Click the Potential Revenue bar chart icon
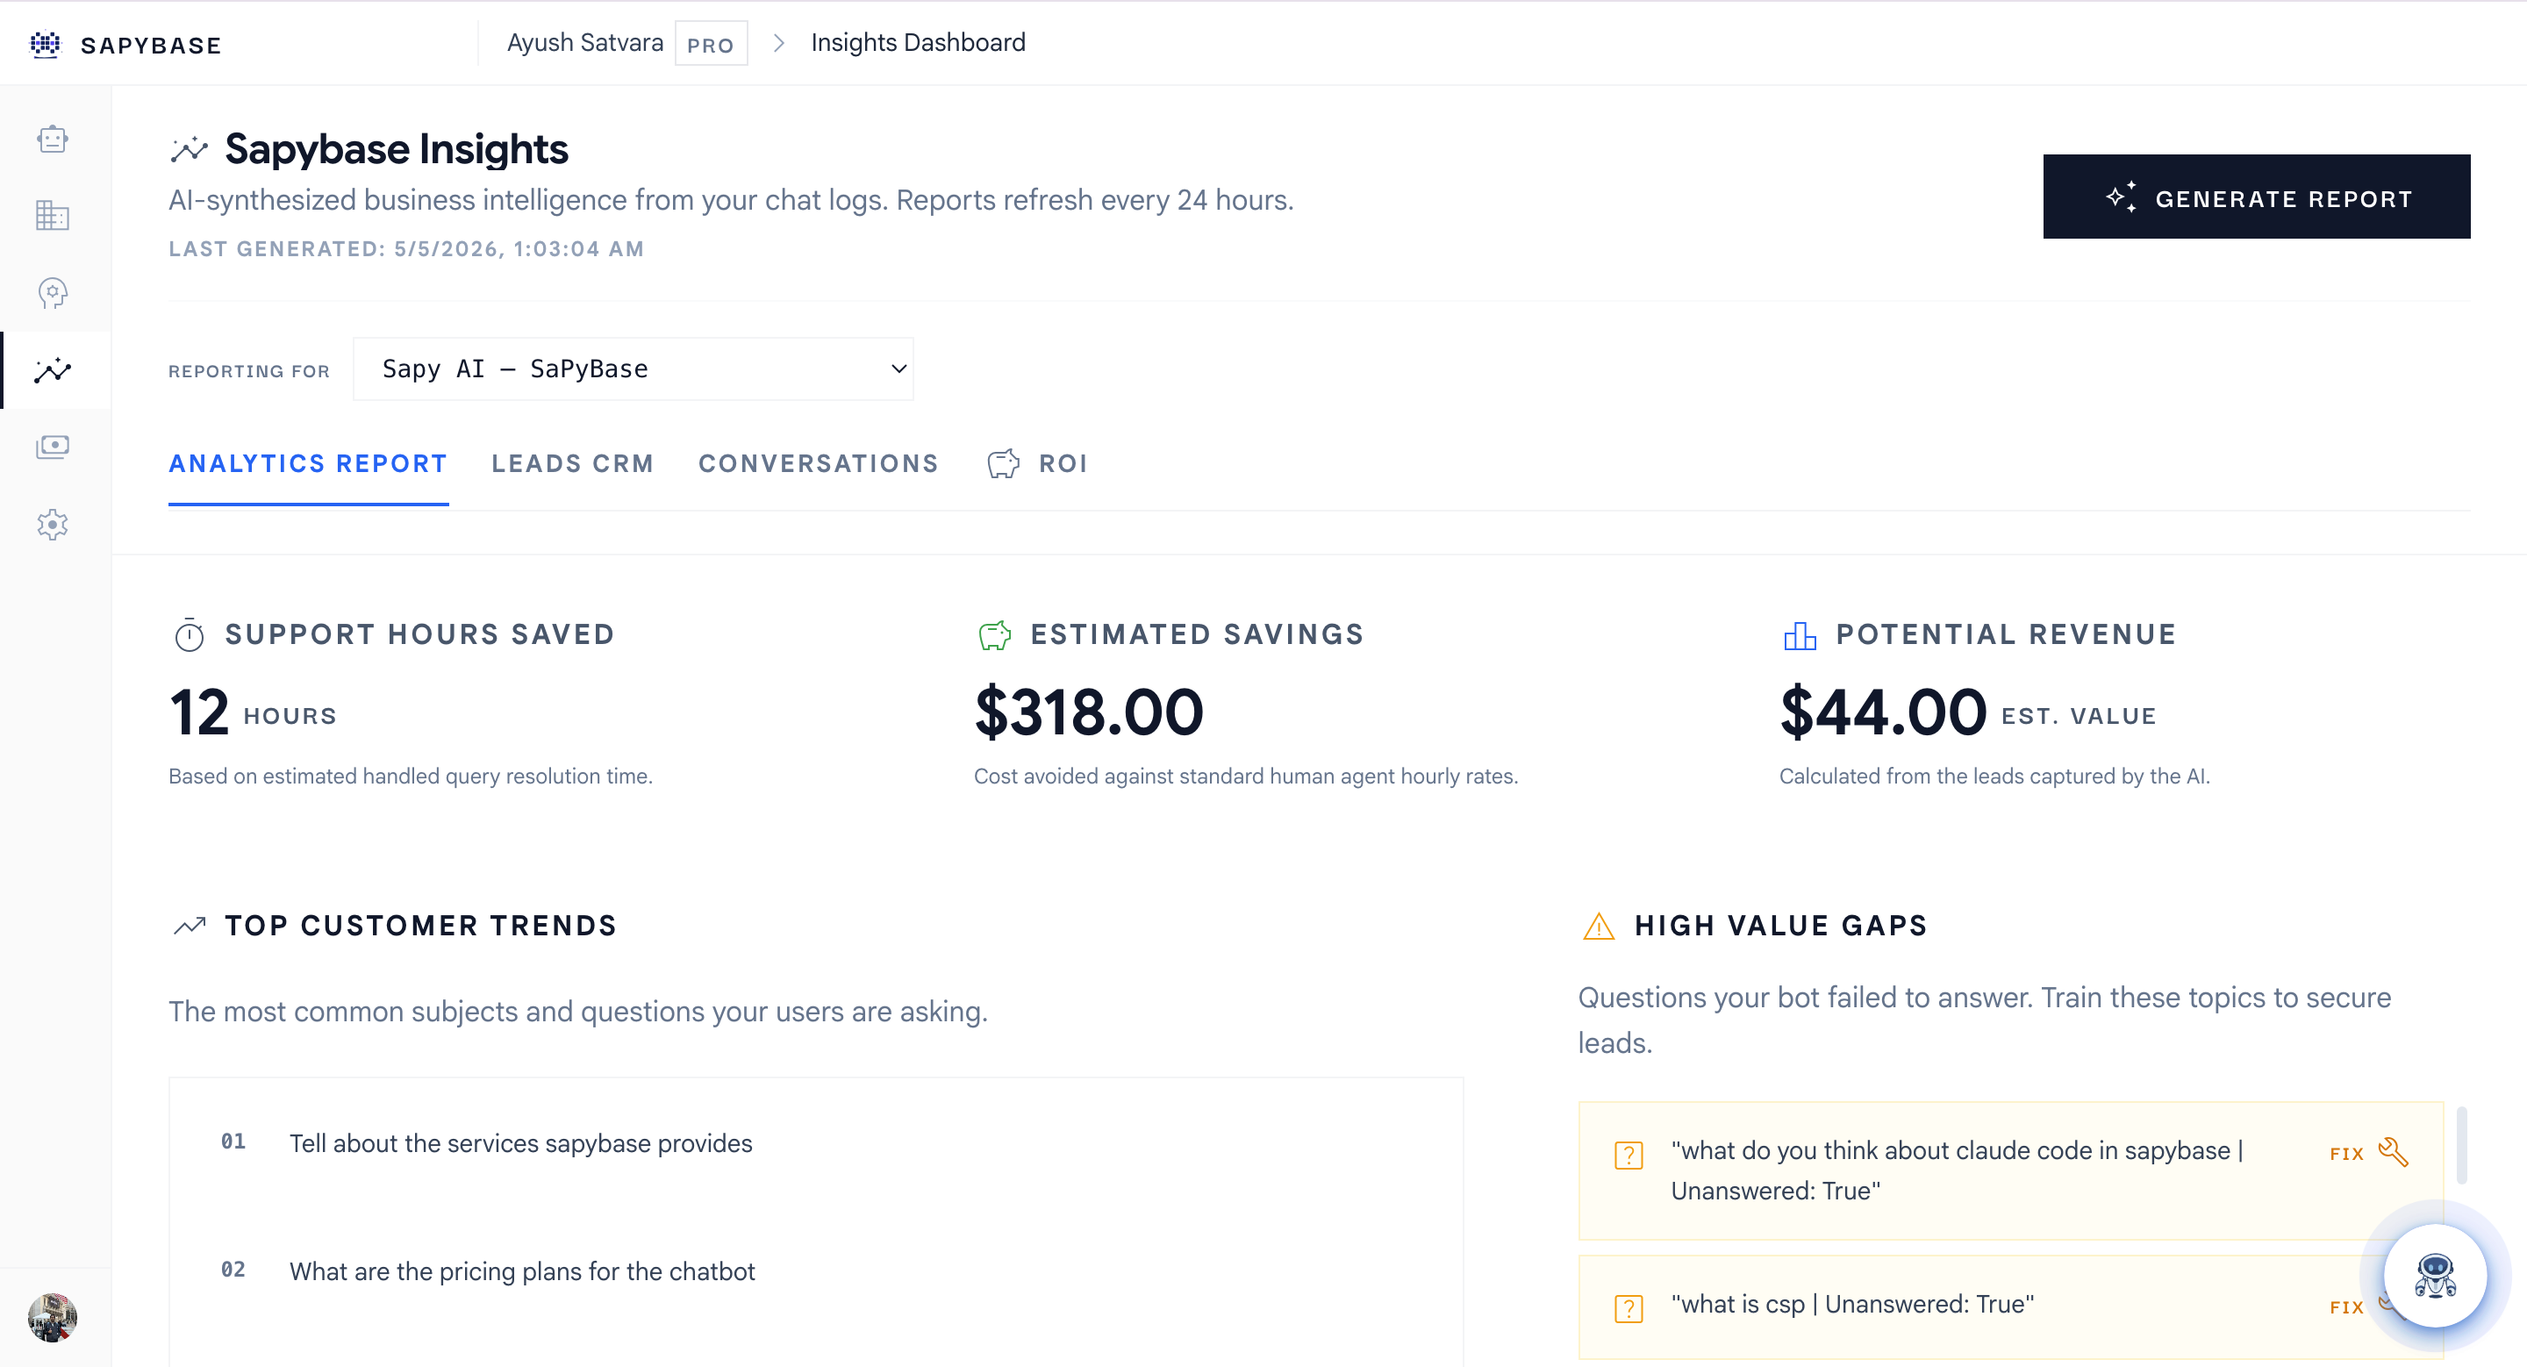 tap(1800, 635)
